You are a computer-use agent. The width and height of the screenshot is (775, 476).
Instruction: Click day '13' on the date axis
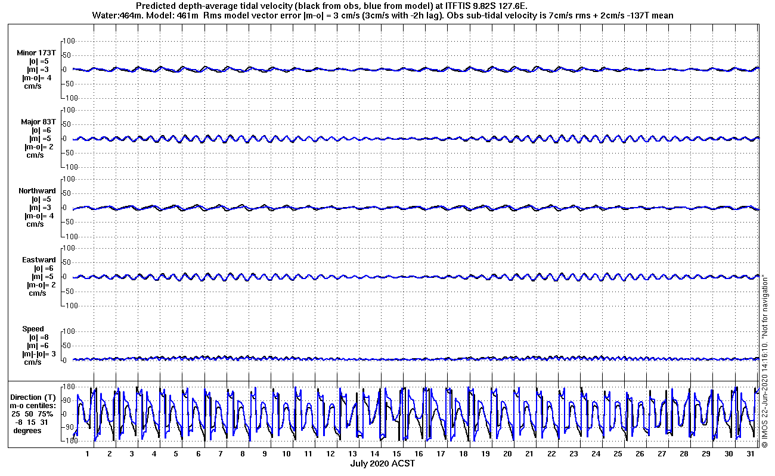click(x=352, y=454)
